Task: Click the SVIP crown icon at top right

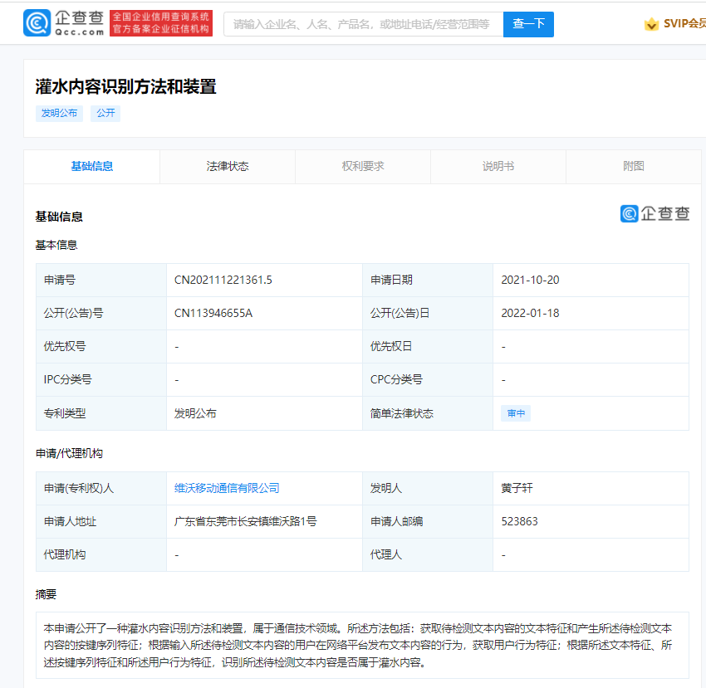Action: click(x=651, y=24)
